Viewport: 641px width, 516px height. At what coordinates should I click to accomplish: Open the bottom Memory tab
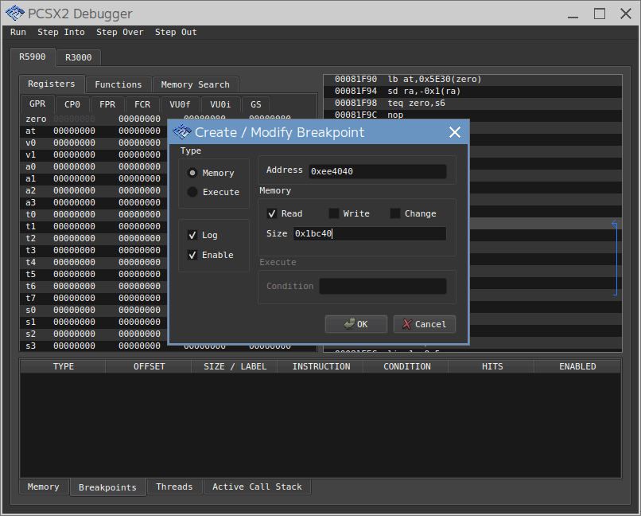point(43,487)
